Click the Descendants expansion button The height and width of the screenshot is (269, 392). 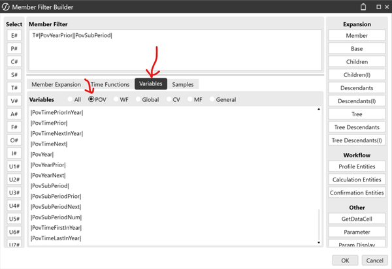[357, 88]
